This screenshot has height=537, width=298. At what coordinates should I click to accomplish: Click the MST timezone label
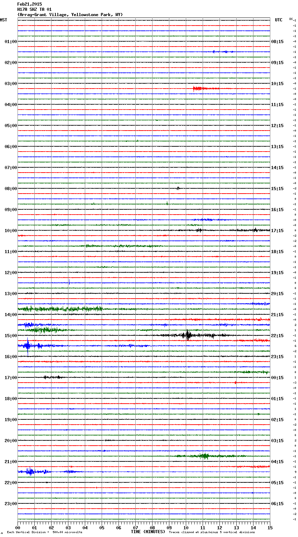[4, 20]
